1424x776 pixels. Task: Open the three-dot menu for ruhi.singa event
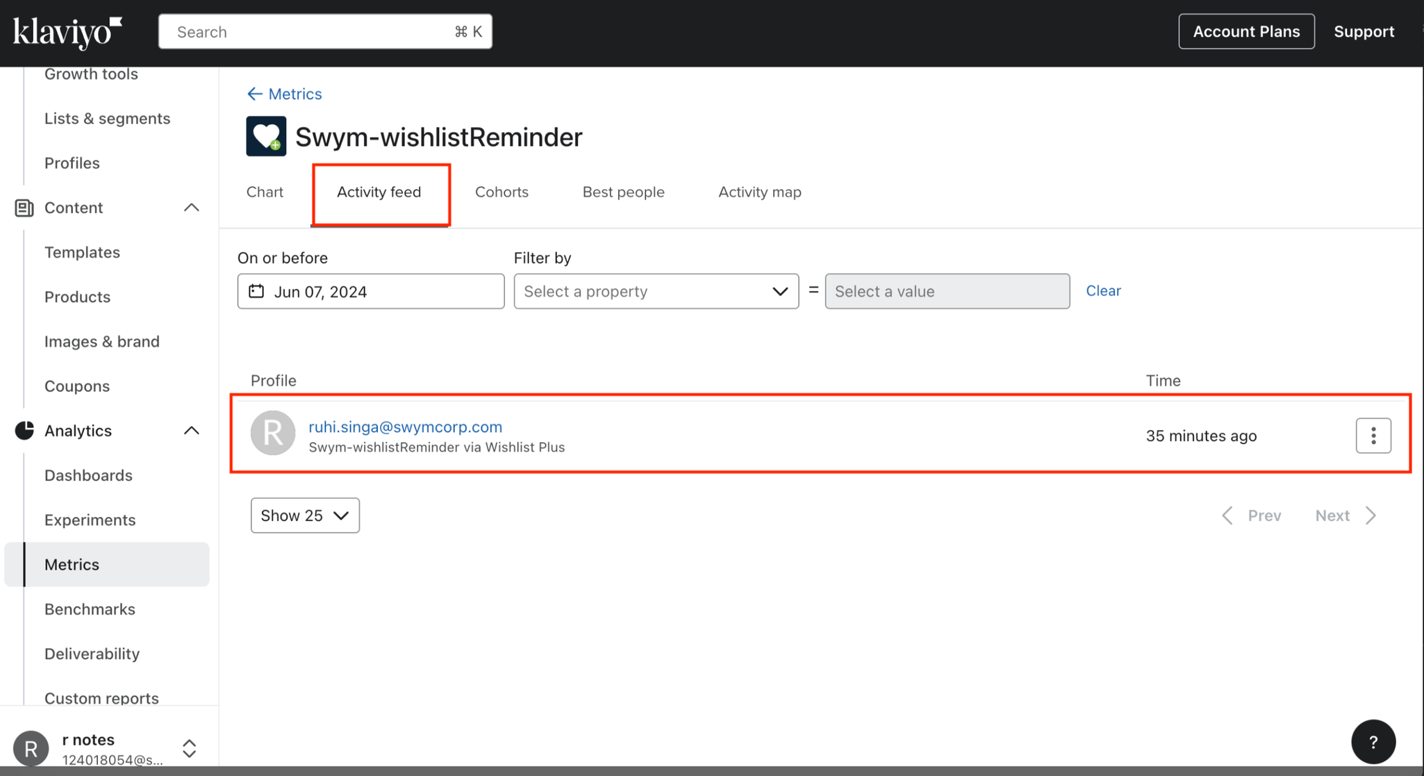click(1373, 436)
